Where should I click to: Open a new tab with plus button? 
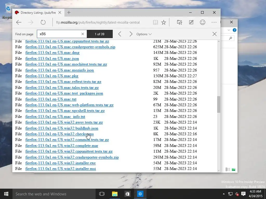(69, 12)
